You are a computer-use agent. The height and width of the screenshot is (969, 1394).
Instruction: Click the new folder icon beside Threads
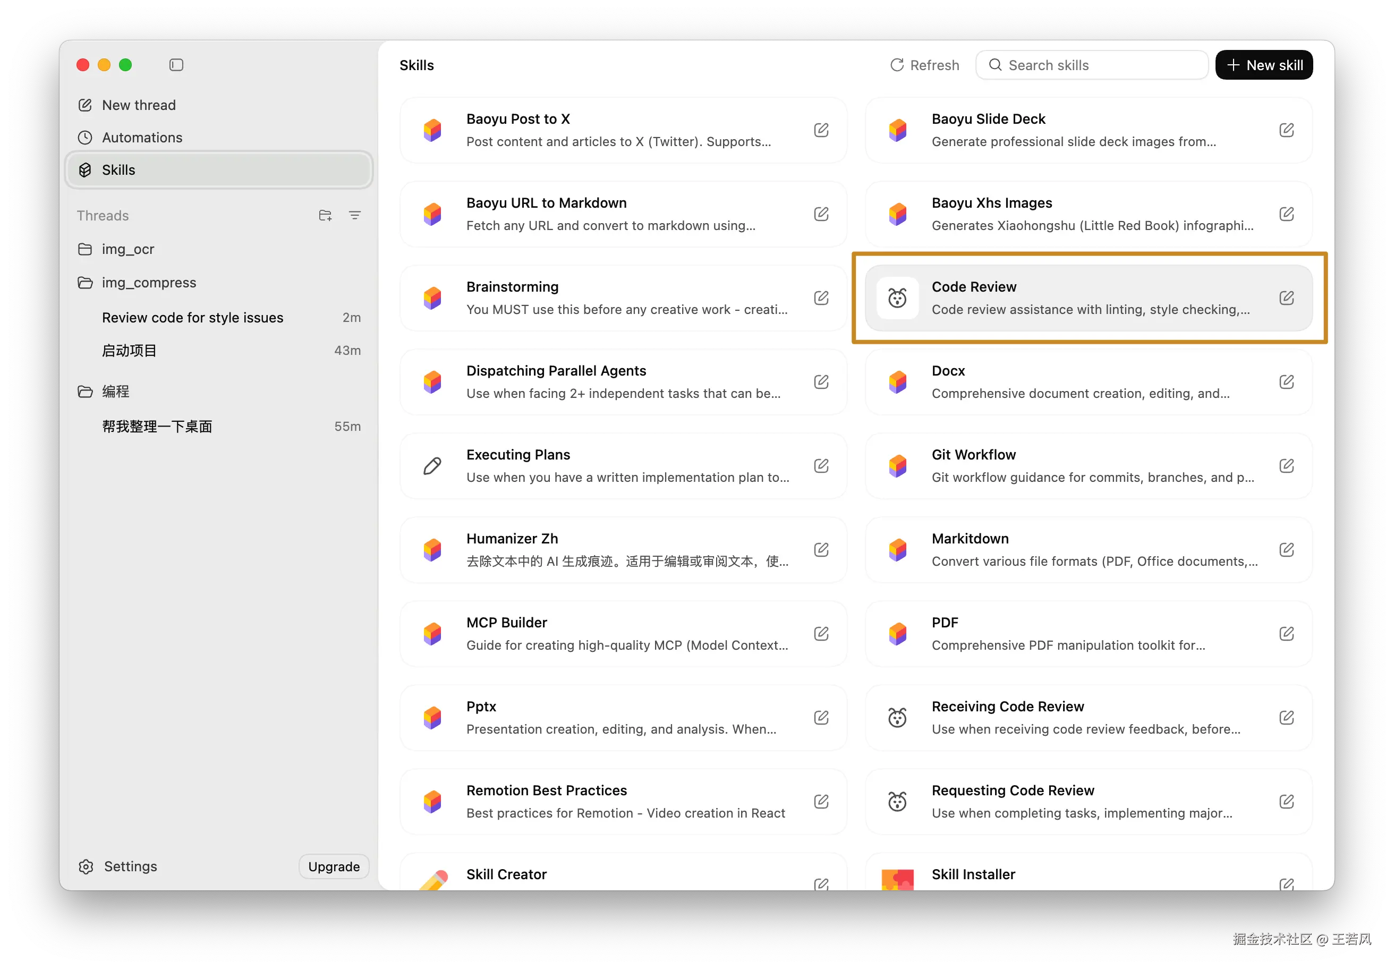coord(325,216)
